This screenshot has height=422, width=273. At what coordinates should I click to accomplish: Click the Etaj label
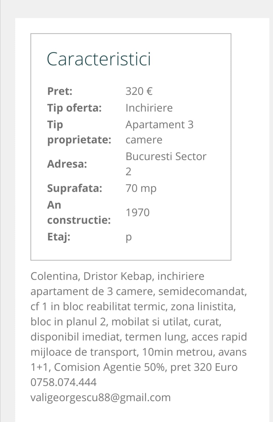(x=59, y=237)
